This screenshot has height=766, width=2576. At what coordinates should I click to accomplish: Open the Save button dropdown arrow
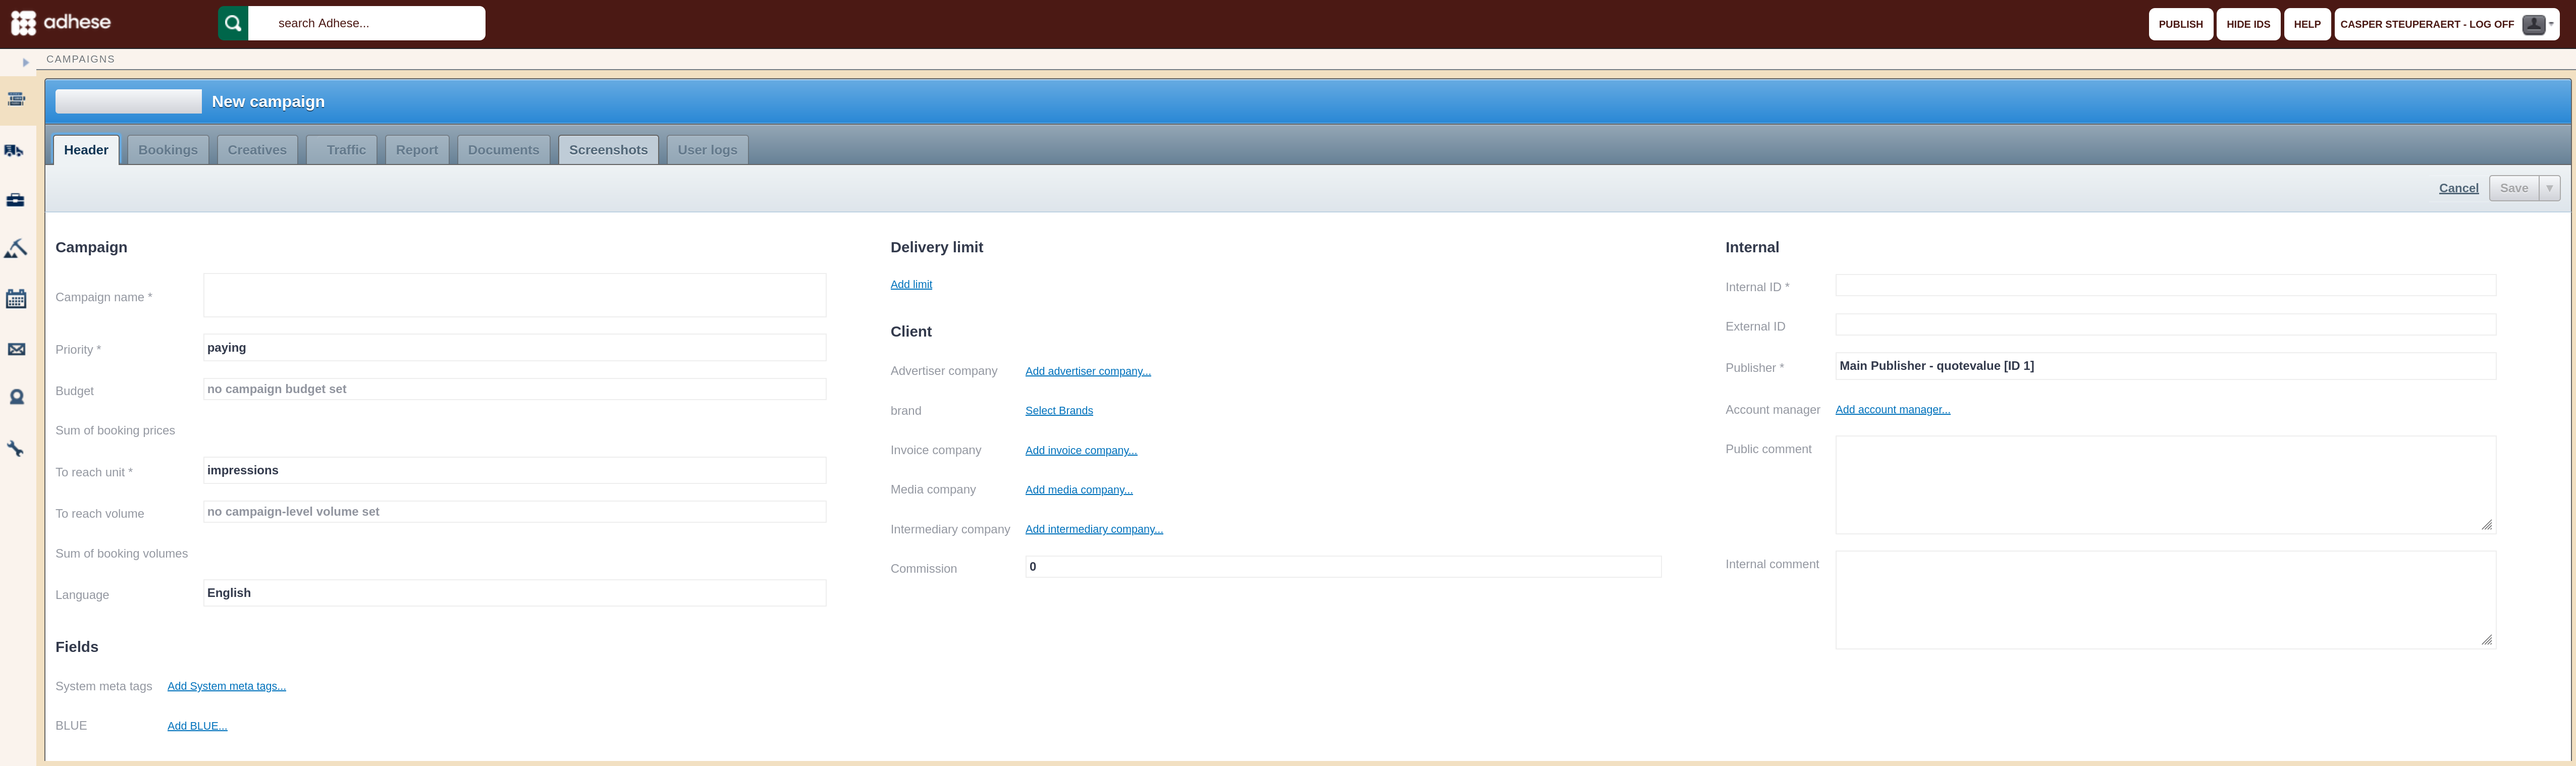coord(2549,188)
